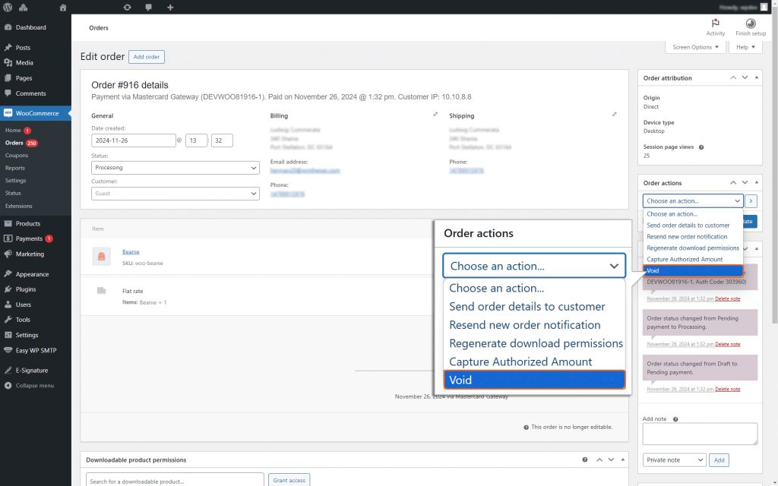
Task: Collapse Downloadable product permissions panel
Action: pyautogui.click(x=623, y=459)
